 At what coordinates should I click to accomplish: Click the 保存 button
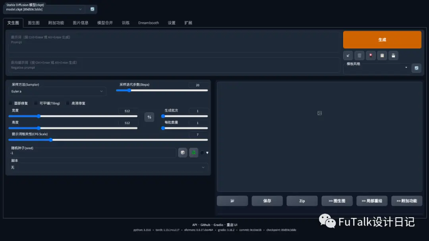click(267, 201)
